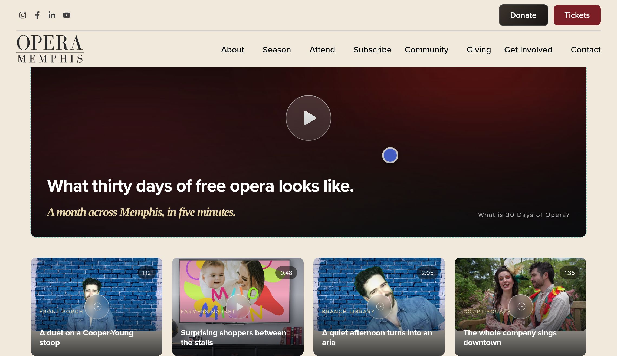Viewport: 617px width, 356px height.
Task: Open the Subscribe menu item
Action: 372,50
